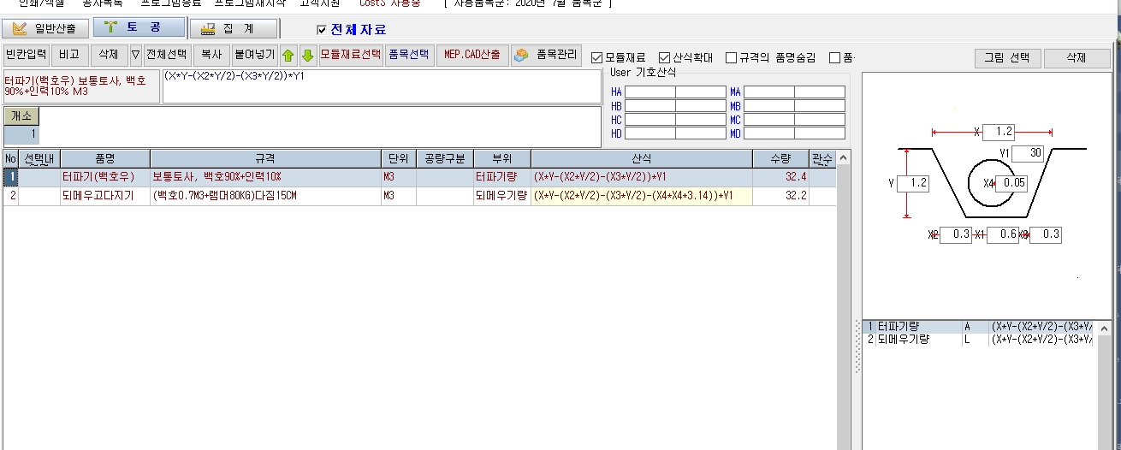The width and height of the screenshot is (1121, 450).
Task: Select 되메우기량 in the lower right list
Action: point(903,340)
